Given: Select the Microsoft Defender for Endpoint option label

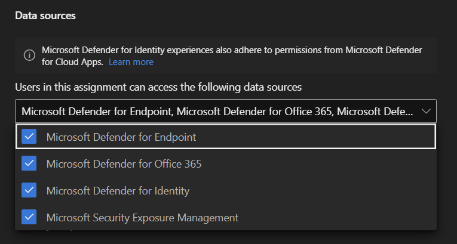Looking at the screenshot, I should (x=121, y=137).
